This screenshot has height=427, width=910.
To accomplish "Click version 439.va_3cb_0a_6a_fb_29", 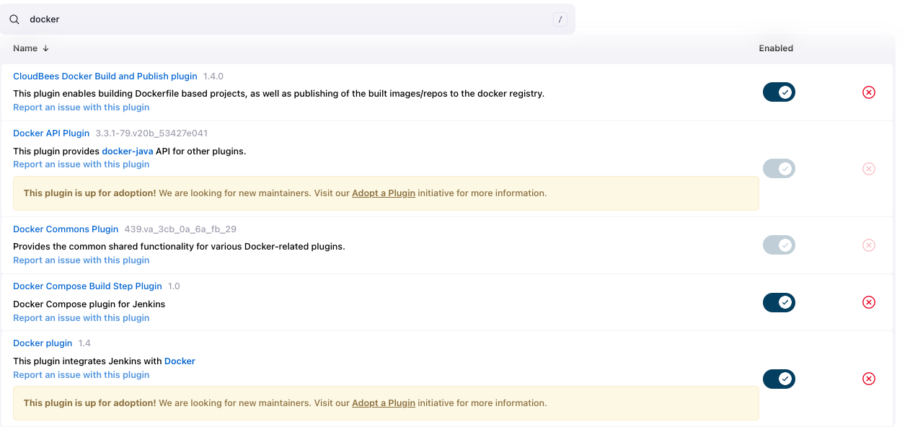I will (180, 229).
